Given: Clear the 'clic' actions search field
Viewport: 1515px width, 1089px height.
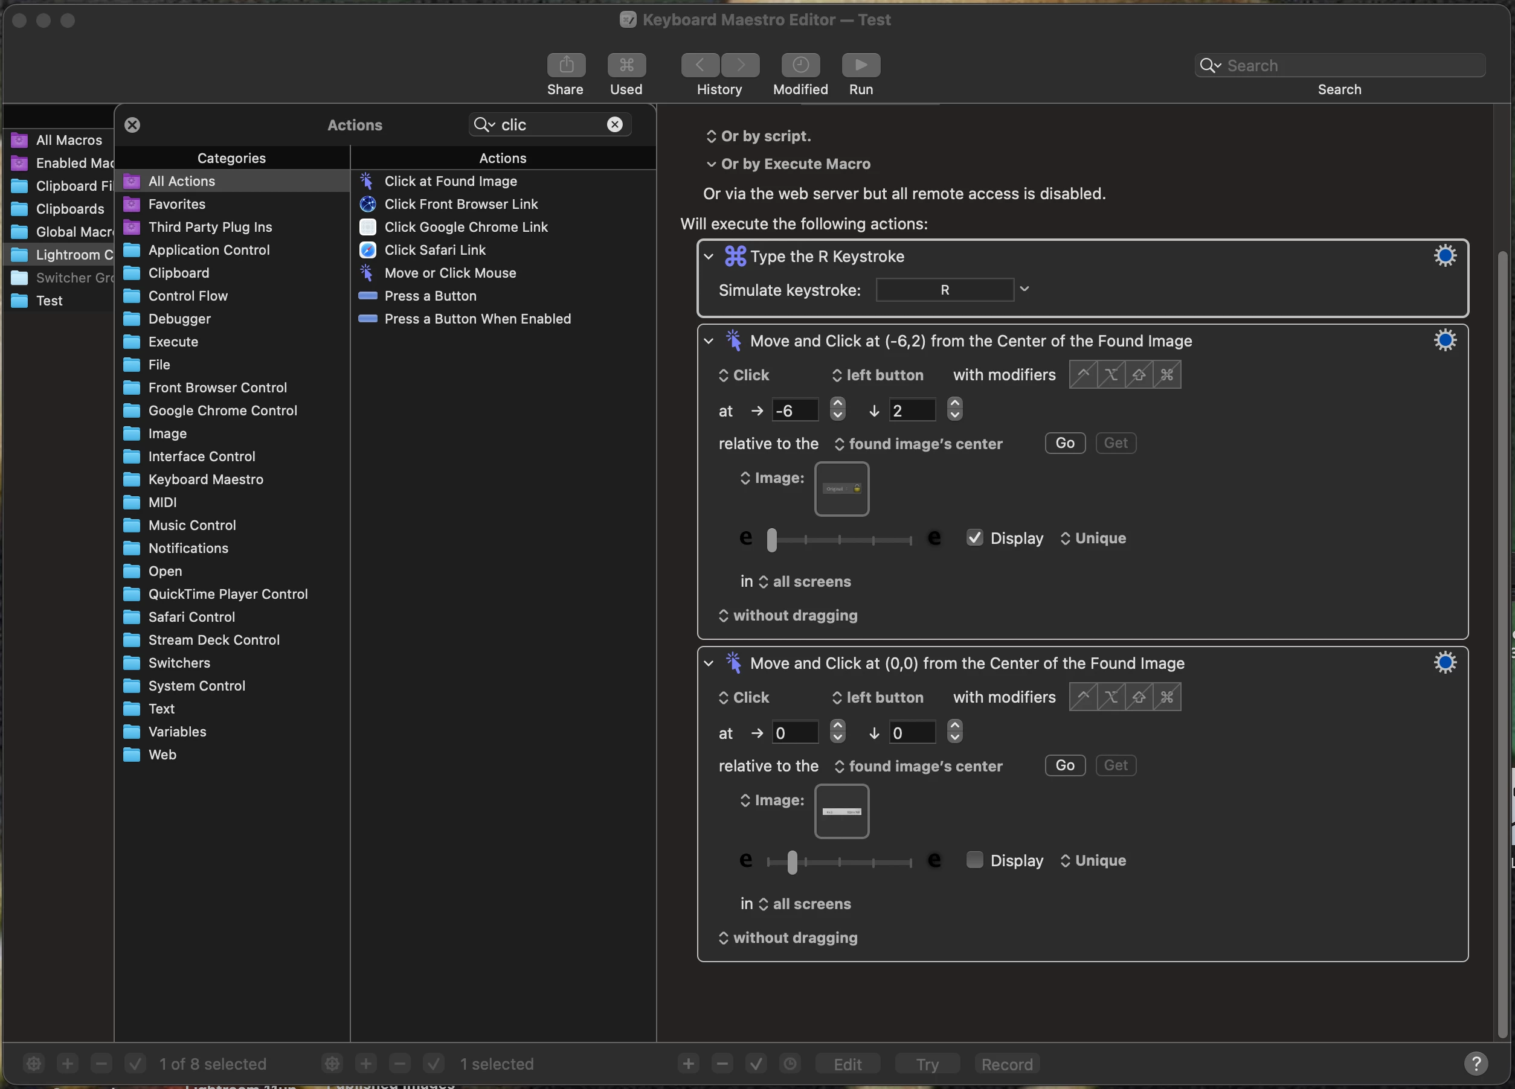Looking at the screenshot, I should point(614,124).
